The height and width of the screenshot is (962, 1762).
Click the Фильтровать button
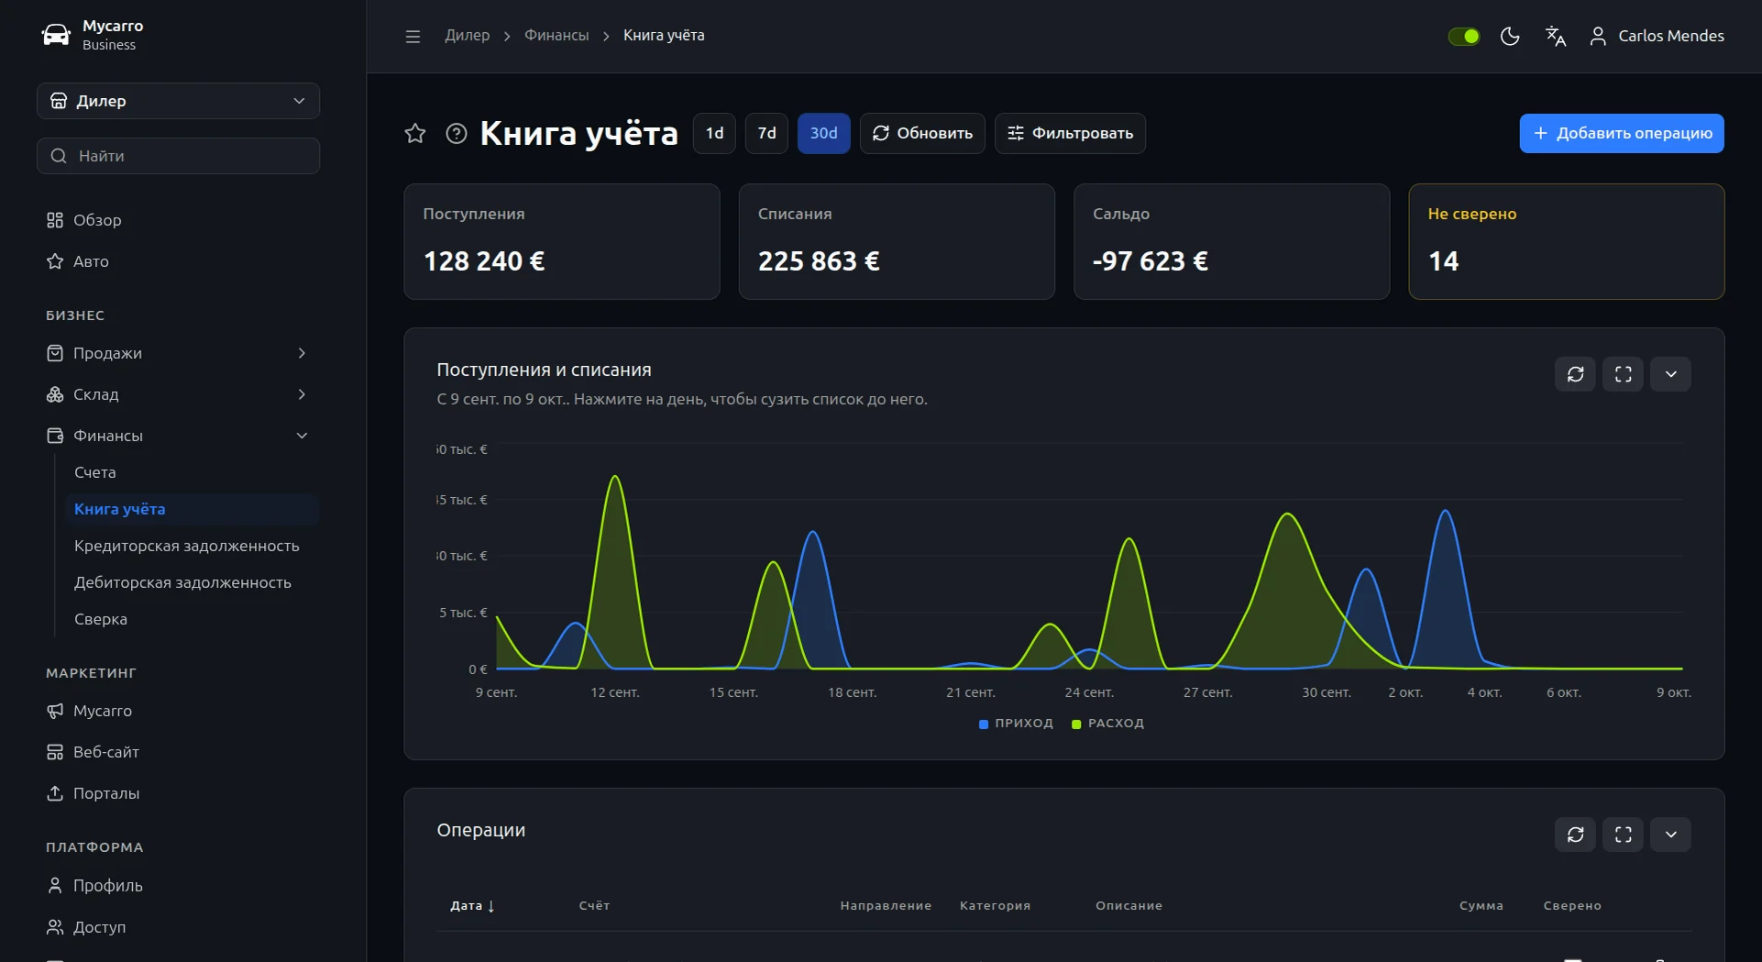pyautogui.click(x=1070, y=133)
